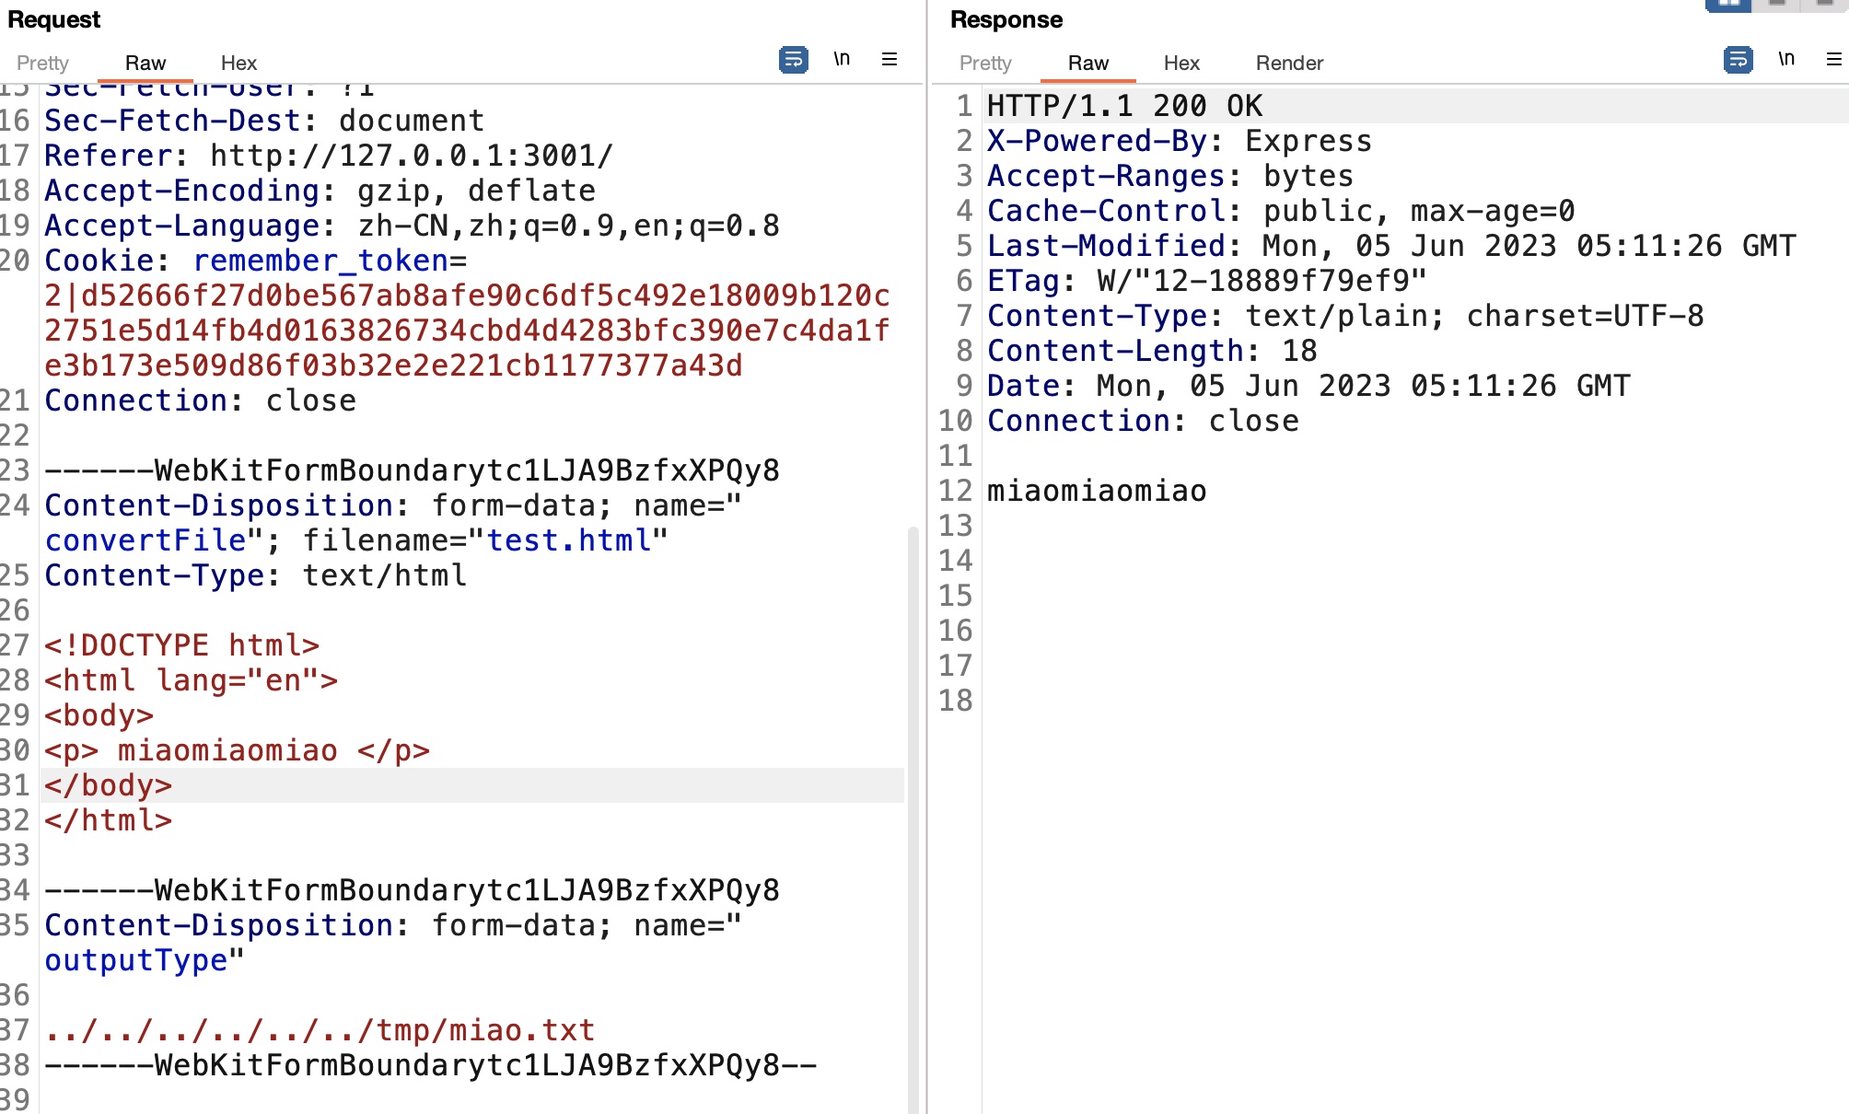Screen dimensions: 1849x1114
Task: Open Response Hex tab
Action: [x=1181, y=63]
